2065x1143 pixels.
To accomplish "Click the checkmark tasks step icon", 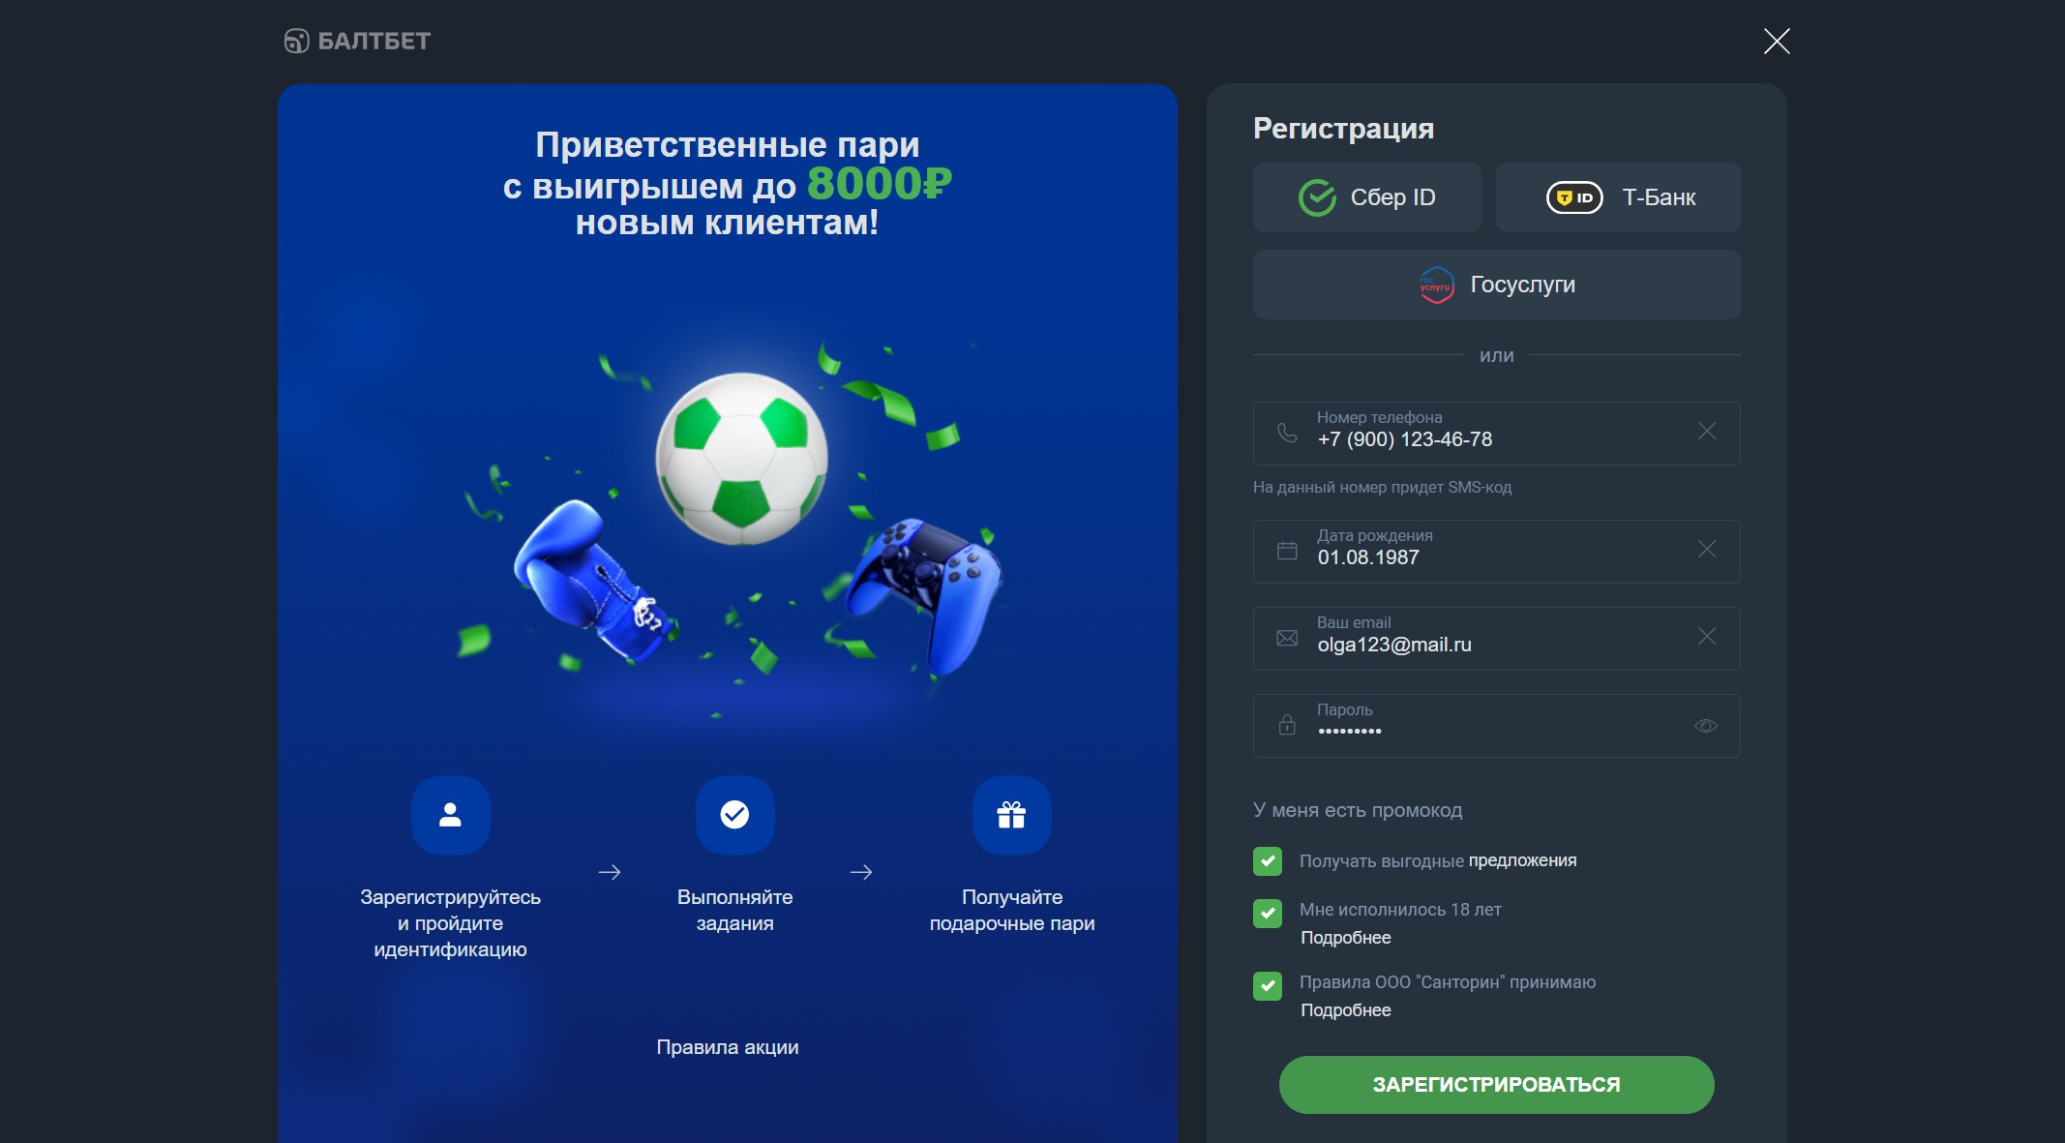I will [734, 815].
